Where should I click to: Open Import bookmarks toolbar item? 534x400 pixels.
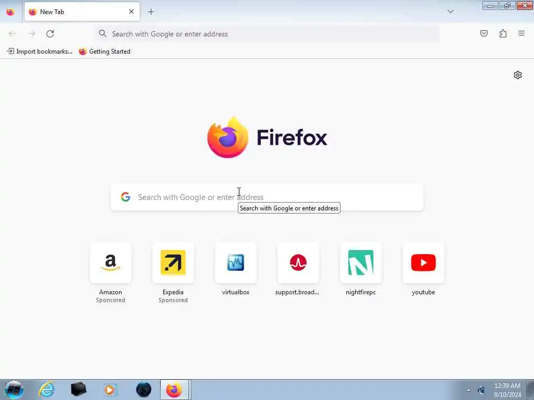(x=40, y=52)
